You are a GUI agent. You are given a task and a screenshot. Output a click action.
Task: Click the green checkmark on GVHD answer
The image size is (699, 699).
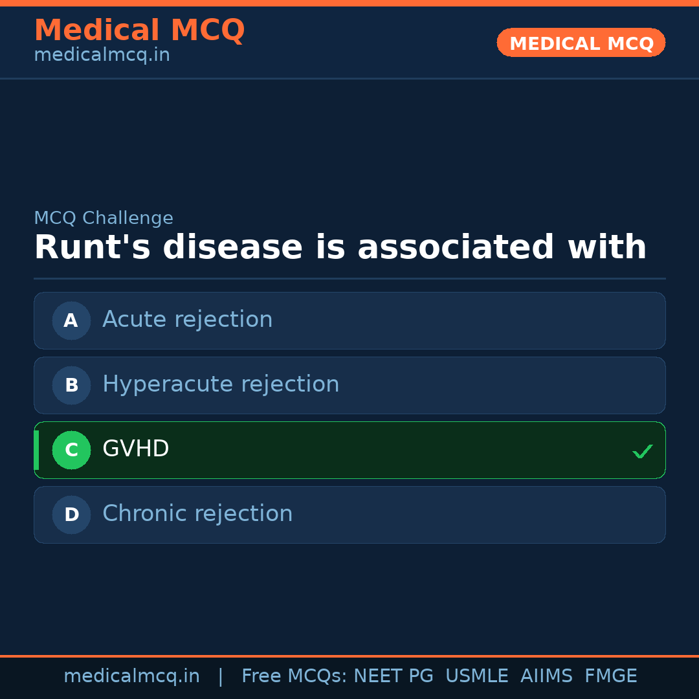click(643, 450)
